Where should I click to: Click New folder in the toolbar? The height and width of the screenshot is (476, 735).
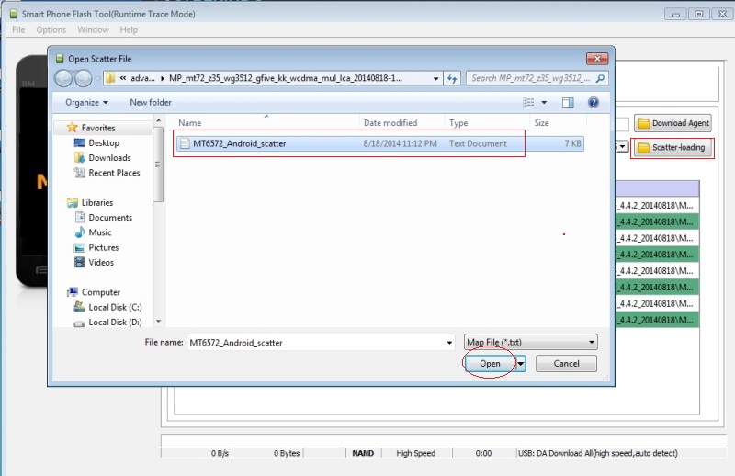coord(151,102)
